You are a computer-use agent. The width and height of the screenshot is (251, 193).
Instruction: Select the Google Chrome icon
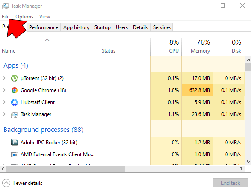pos(15,90)
